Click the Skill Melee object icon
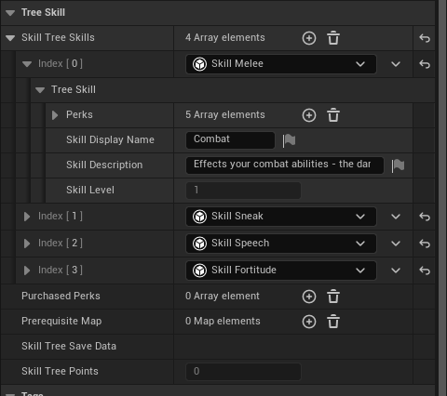The height and width of the screenshot is (396, 447). pyautogui.click(x=199, y=64)
